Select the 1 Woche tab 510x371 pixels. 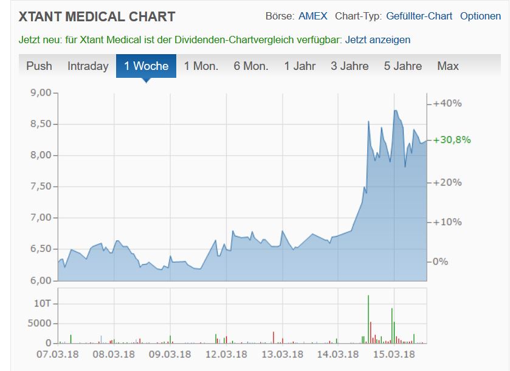pos(146,66)
